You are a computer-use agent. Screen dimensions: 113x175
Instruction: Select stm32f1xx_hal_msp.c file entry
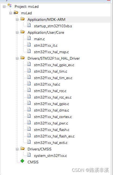click(51, 52)
